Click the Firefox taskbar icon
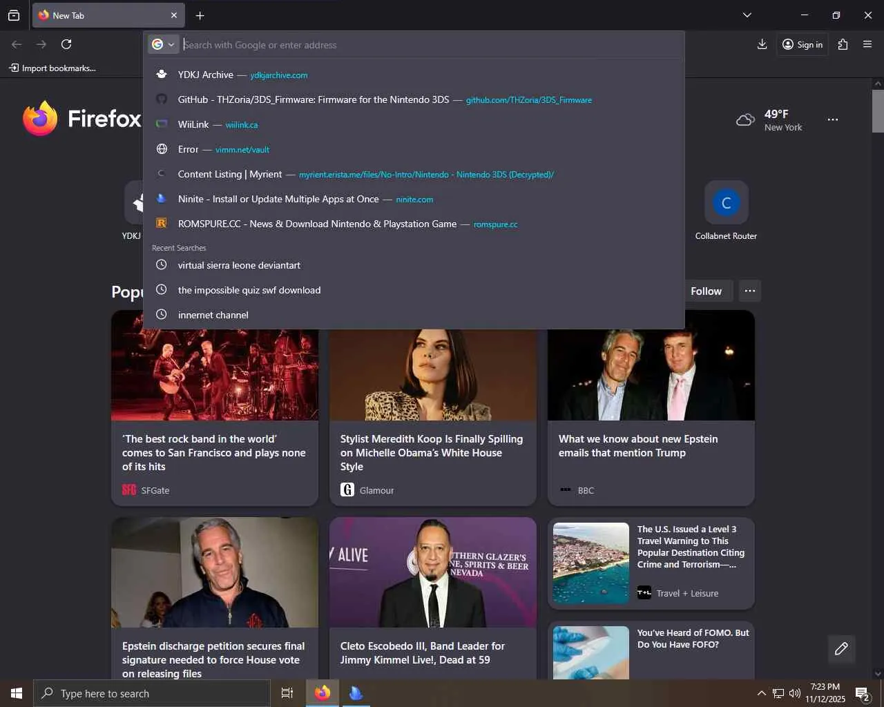Image resolution: width=884 pixels, height=707 pixels. click(323, 693)
